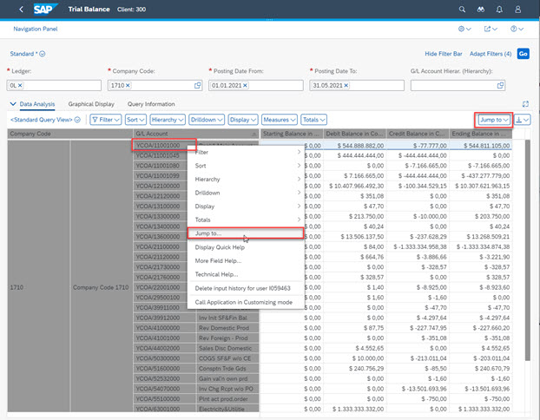Open the Jump to toolbar dropdown

[494, 120]
